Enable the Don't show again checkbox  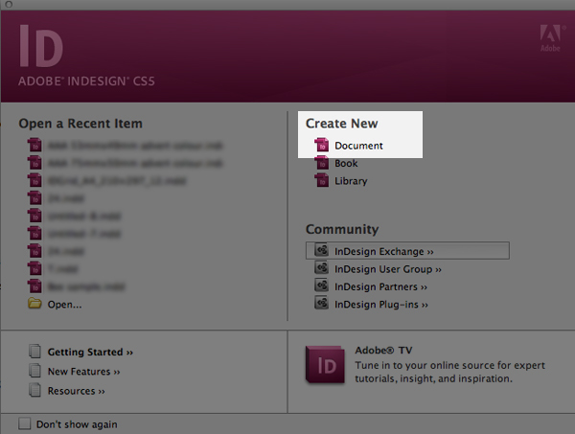(25, 423)
